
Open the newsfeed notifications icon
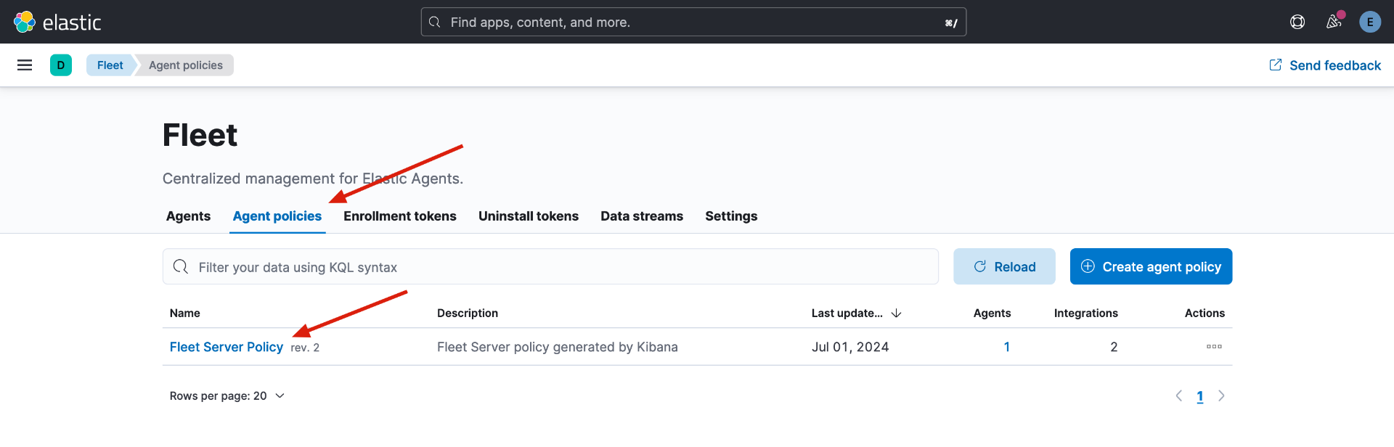point(1334,22)
